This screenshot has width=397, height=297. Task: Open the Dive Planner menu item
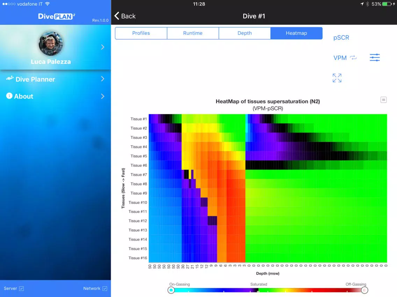[56, 79]
